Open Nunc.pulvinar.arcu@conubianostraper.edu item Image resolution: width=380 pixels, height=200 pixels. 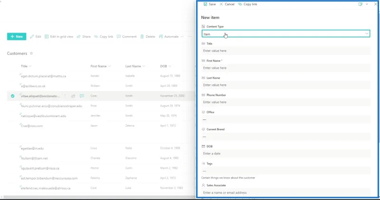click(51, 106)
